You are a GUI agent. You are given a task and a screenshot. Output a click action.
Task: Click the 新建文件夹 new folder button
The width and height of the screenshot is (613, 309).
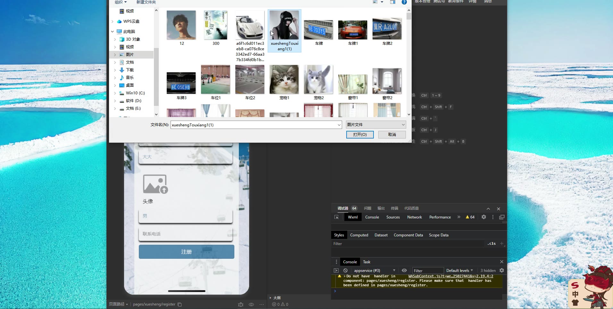146,2
